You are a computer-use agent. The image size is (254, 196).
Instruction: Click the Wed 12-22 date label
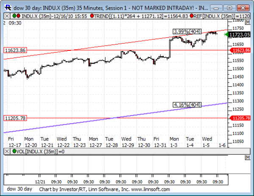click(63, 142)
